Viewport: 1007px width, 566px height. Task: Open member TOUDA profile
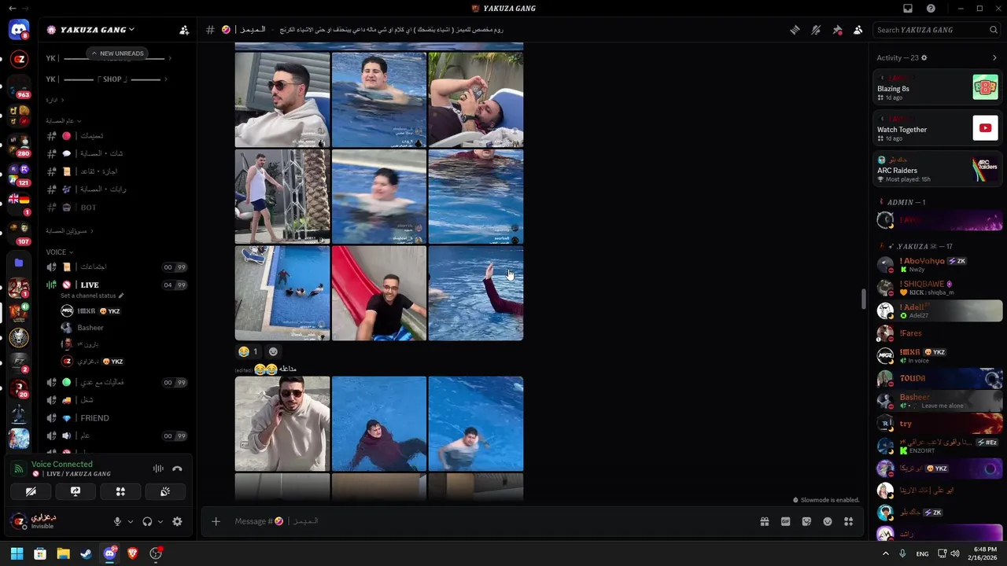(938, 378)
